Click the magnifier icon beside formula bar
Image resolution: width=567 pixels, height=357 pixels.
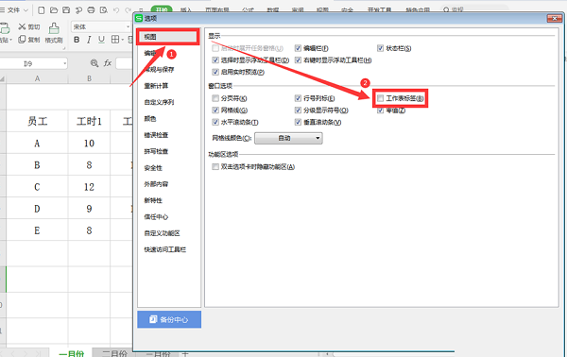(94, 63)
